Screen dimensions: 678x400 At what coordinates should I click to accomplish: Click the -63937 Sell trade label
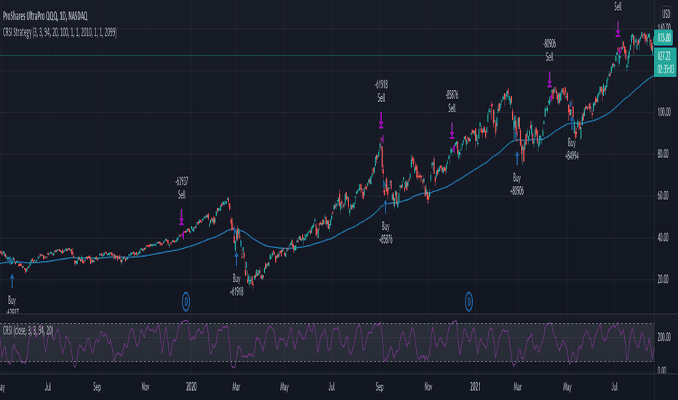(182, 188)
